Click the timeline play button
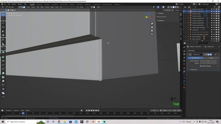Image resolution: width=221 pixels, height=124 pixels. click(94, 111)
